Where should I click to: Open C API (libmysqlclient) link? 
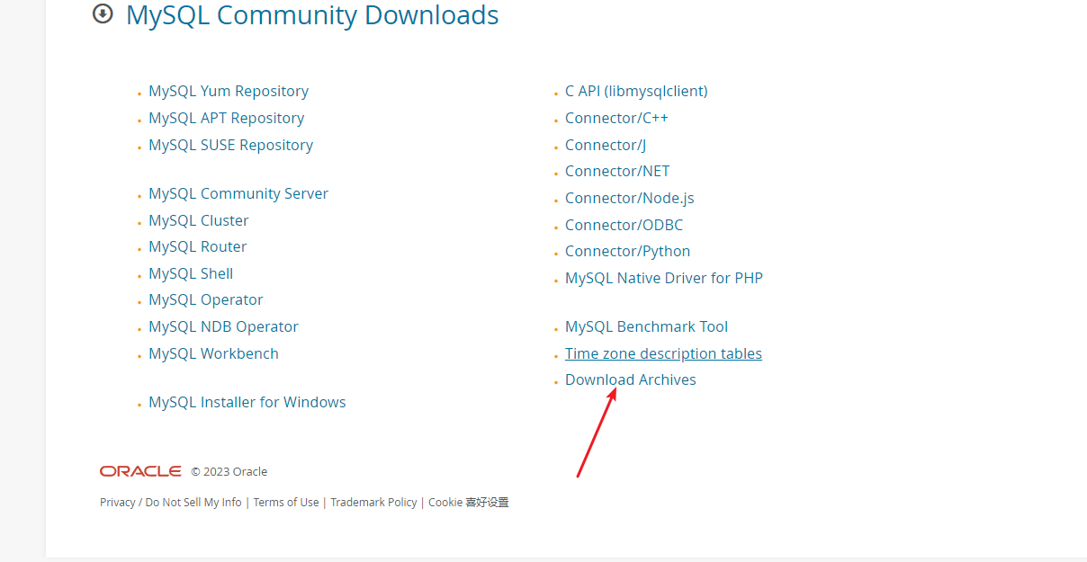tap(636, 91)
